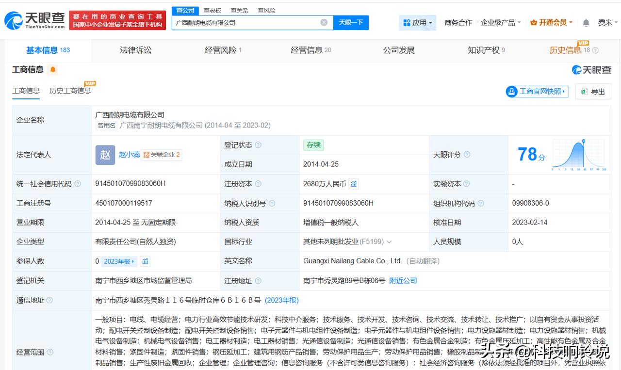Image resolution: width=621 pixels, height=370 pixels.
Task: Click the help icon next to 实缴资本
Action: (x=466, y=184)
